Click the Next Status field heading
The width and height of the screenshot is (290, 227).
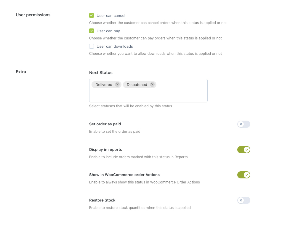pos(101,73)
